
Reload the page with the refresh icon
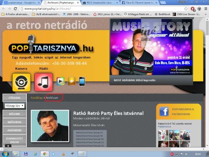(15, 9)
